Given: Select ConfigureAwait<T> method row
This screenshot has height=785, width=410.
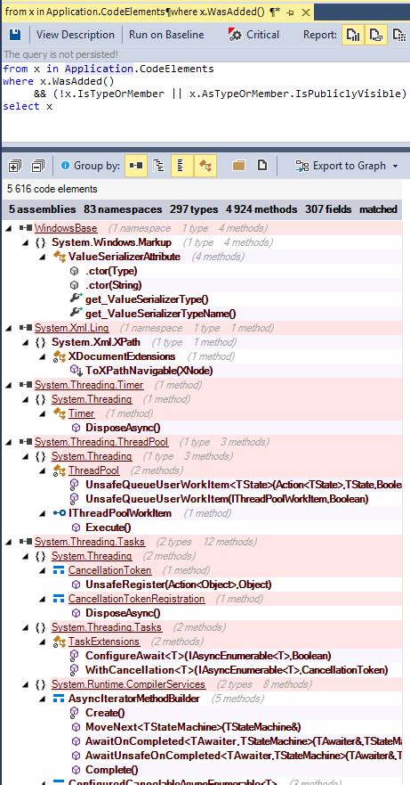Looking at the screenshot, I should point(202,656).
